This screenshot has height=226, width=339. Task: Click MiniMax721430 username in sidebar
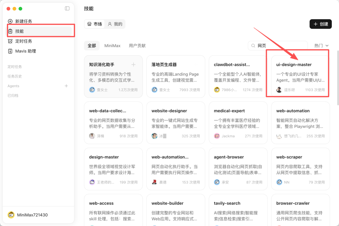[32, 215]
